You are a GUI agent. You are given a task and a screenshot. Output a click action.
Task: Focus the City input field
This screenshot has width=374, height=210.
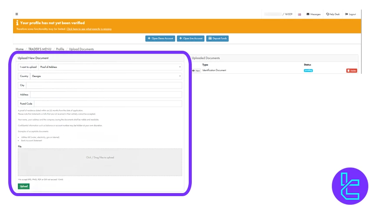click(104, 85)
